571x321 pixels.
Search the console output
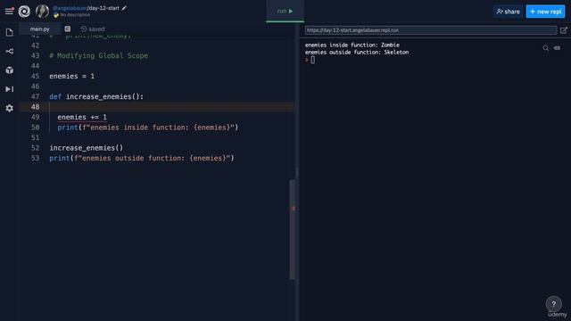[545, 48]
